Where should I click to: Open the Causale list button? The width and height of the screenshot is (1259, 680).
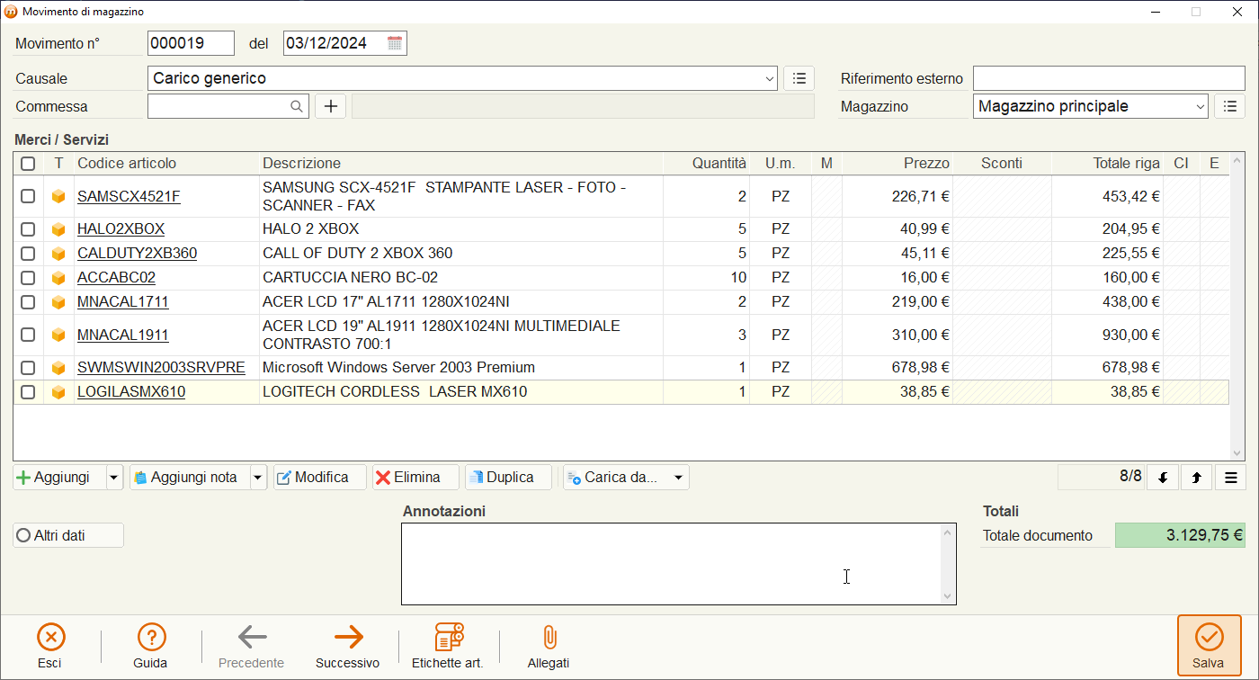(x=799, y=78)
